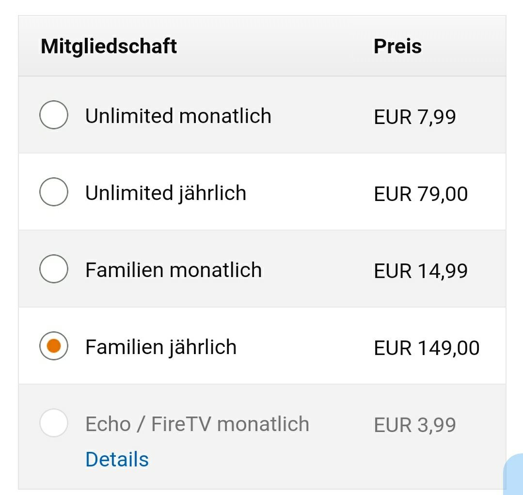Click the Familien jährlich label text

[161, 347]
